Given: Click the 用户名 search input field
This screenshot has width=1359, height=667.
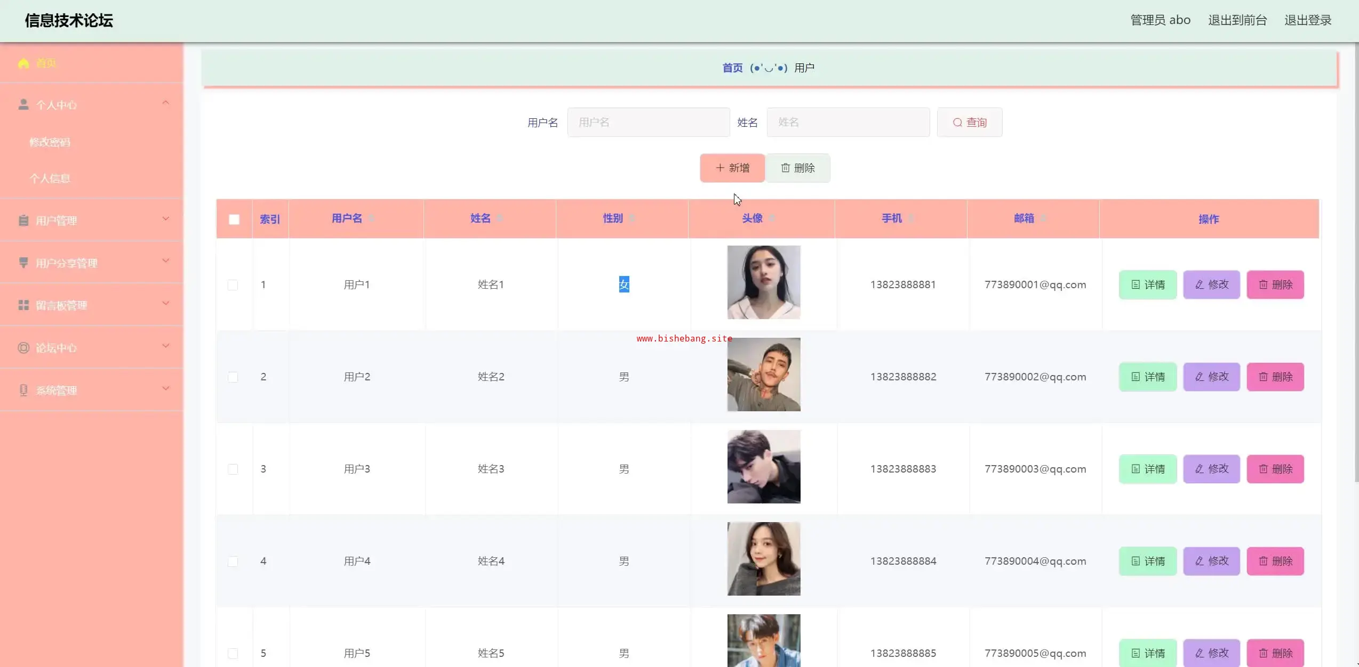Looking at the screenshot, I should (x=648, y=123).
